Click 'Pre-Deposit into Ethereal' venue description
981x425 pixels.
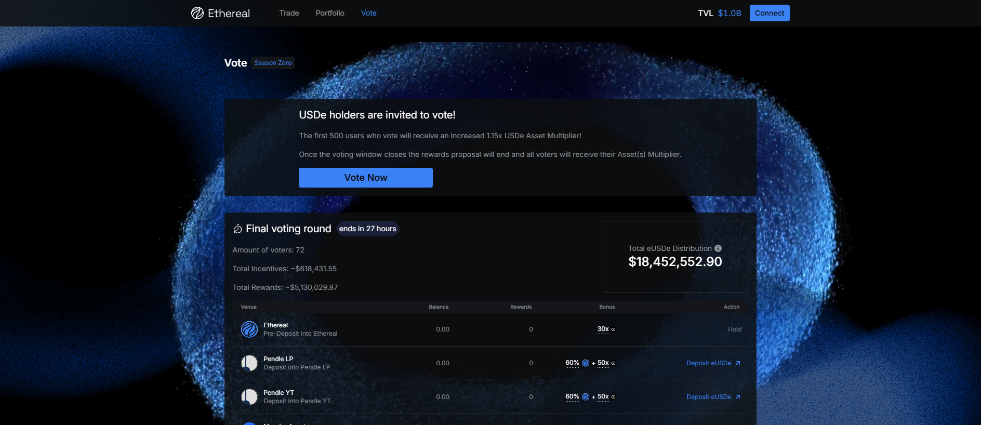[x=300, y=334]
